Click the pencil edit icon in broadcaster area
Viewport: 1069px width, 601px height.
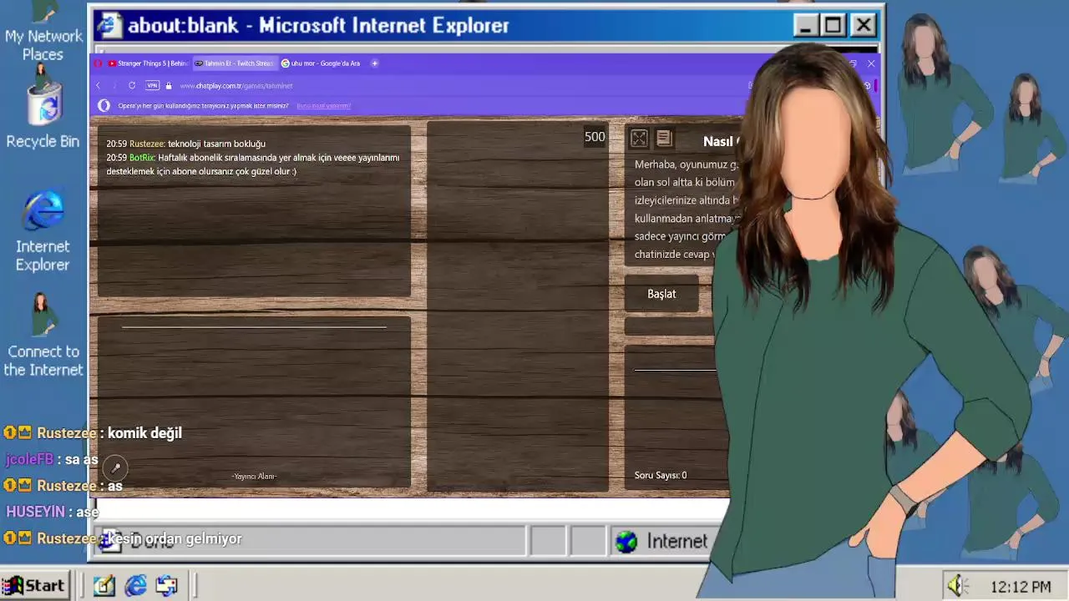(116, 468)
